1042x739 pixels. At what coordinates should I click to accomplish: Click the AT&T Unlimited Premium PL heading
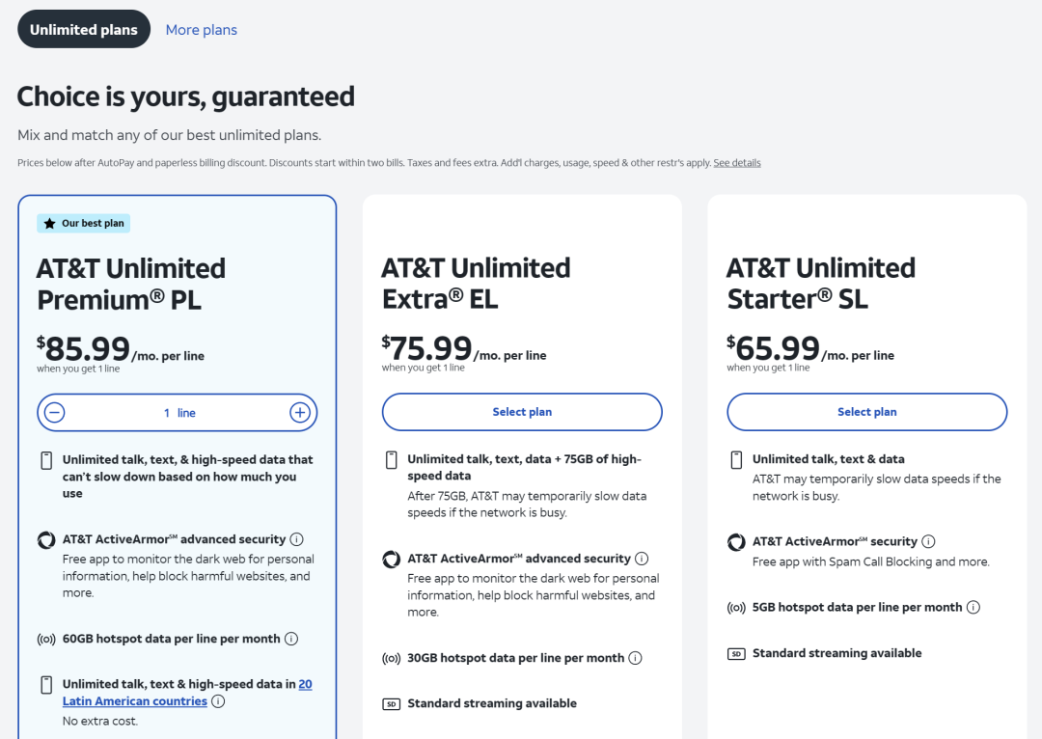point(131,285)
